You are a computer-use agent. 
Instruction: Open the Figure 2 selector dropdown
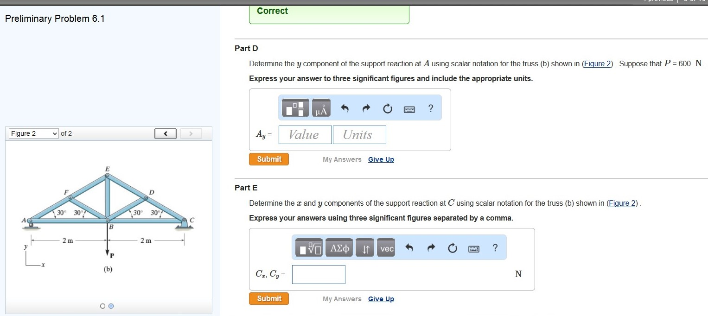click(x=33, y=133)
